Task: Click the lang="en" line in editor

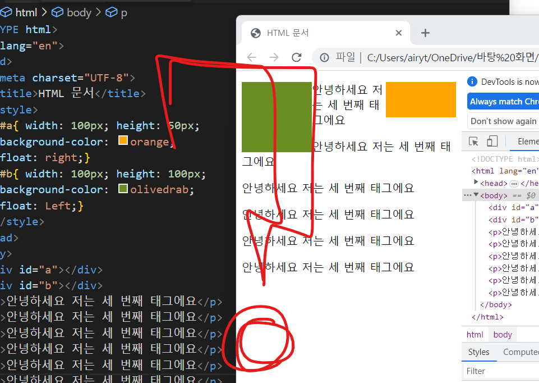Action: click(31, 45)
